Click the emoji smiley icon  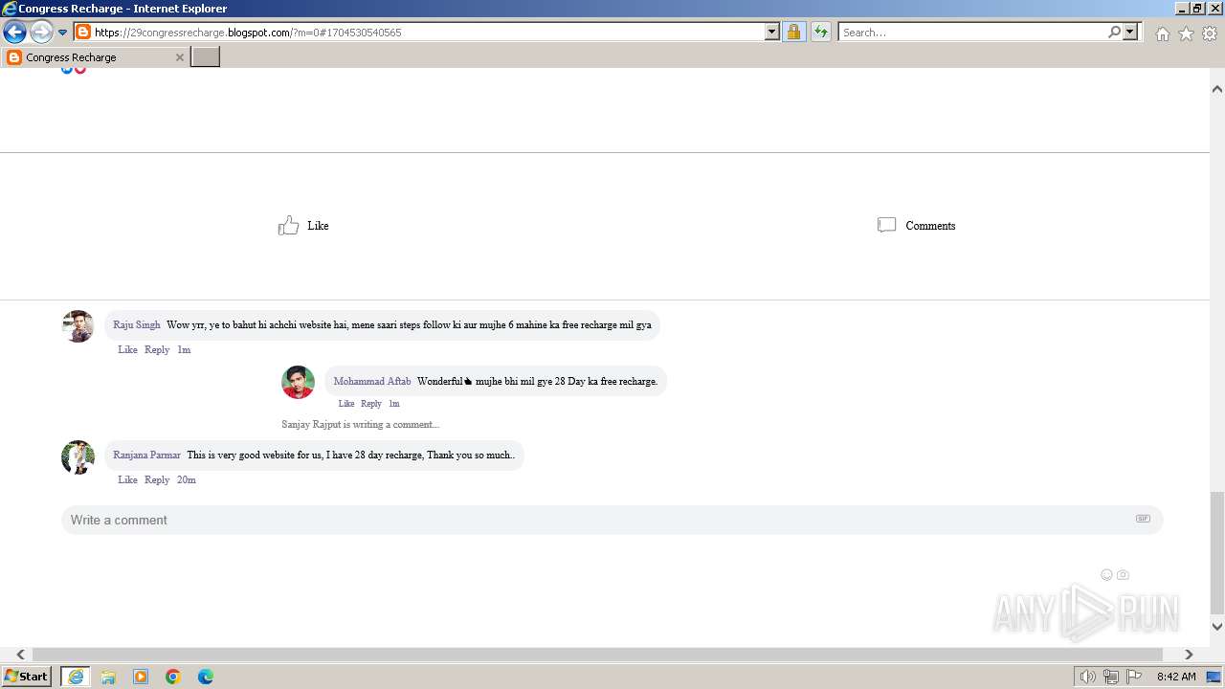pyautogui.click(x=1106, y=575)
